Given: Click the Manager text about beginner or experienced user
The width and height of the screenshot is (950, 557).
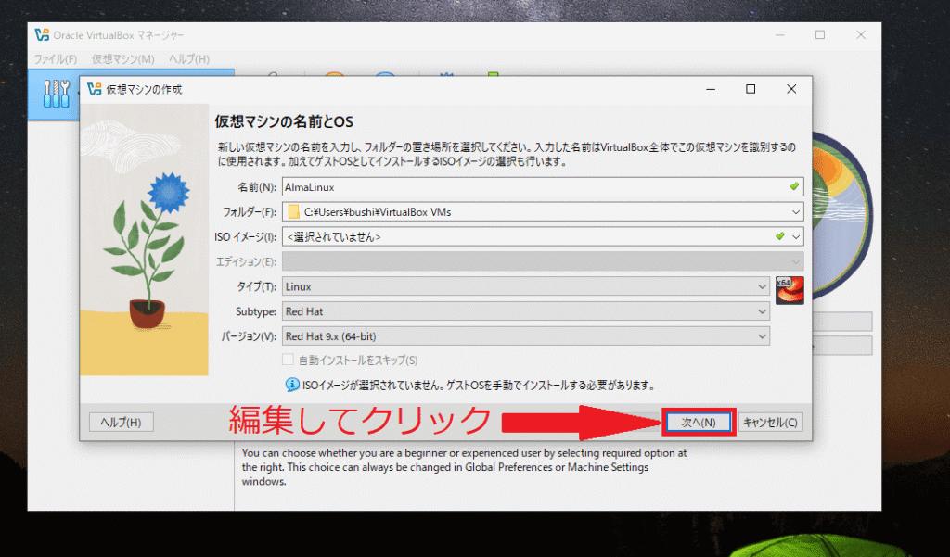Looking at the screenshot, I should (x=464, y=467).
